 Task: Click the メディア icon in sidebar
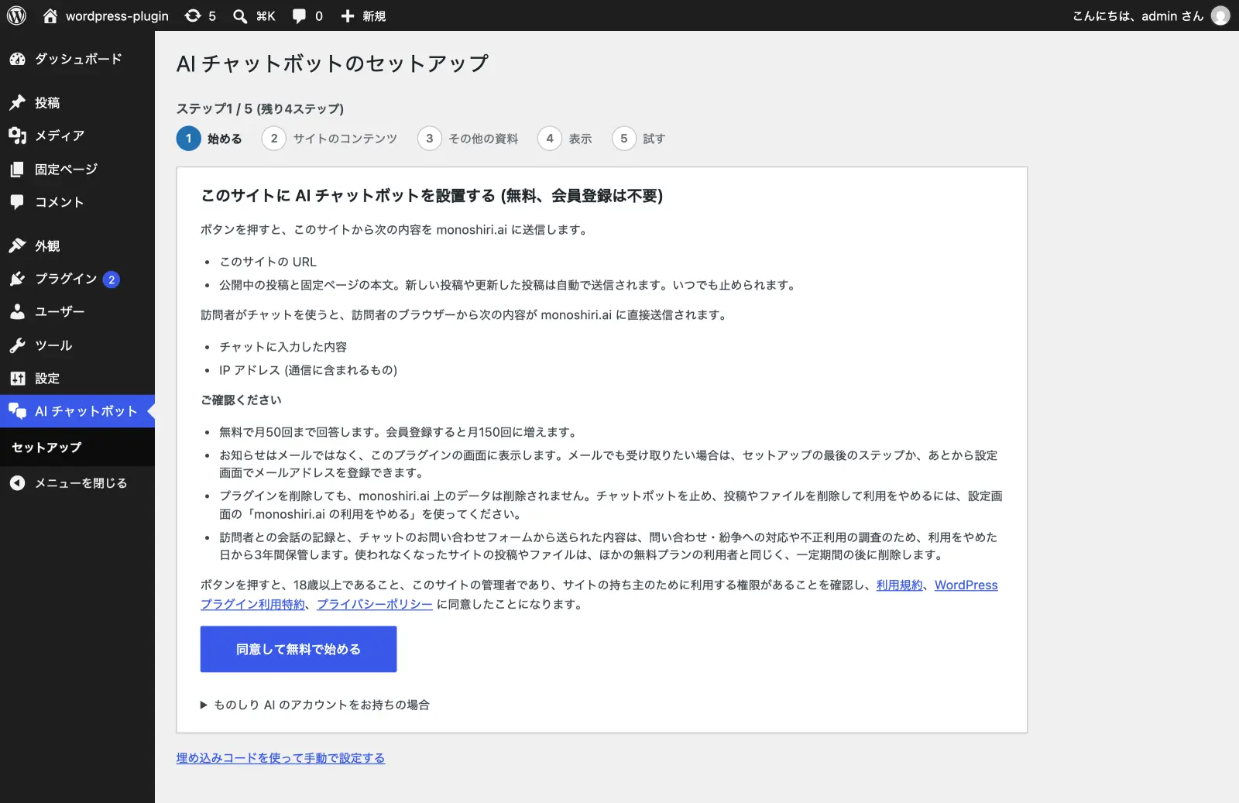point(17,136)
